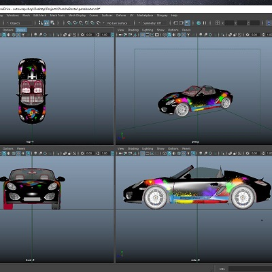Toggle use default material in persp panel
272x272 pixels.
coord(174,35)
